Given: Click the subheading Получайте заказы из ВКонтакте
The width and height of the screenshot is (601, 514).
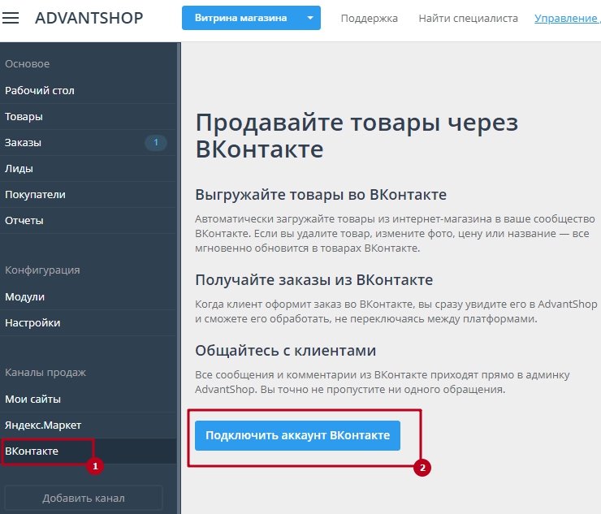Looking at the screenshot, I should pyautogui.click(x=314, y=280).
